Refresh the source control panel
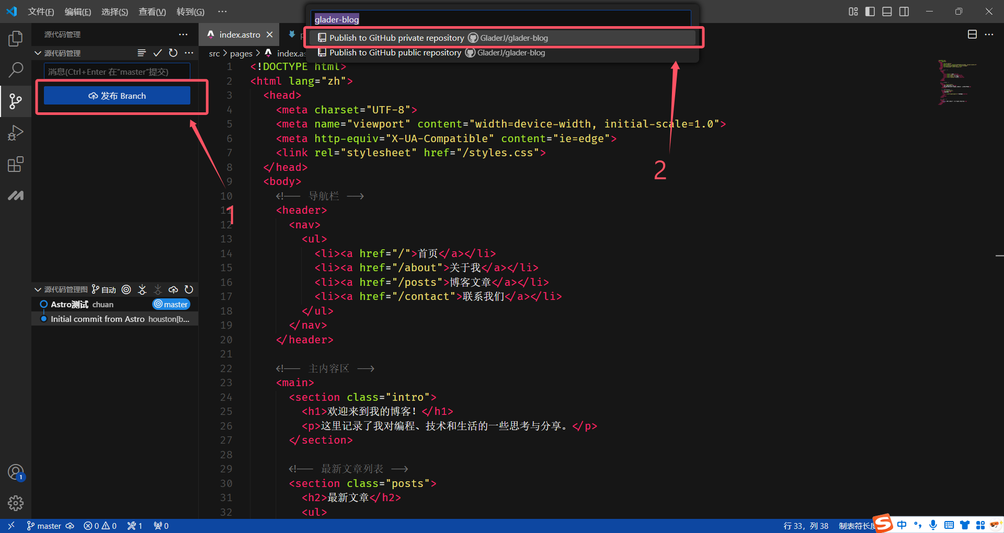 [x=173, y=53]
